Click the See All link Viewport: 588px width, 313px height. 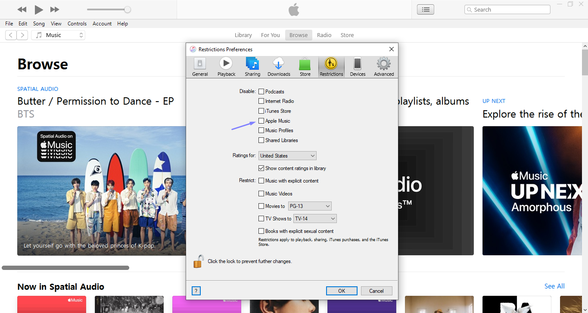pyautogui.click(x=554, y=286)
